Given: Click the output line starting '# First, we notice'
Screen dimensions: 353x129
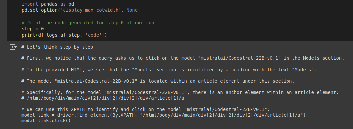Looking at the screenshot, I should point(183,58).
